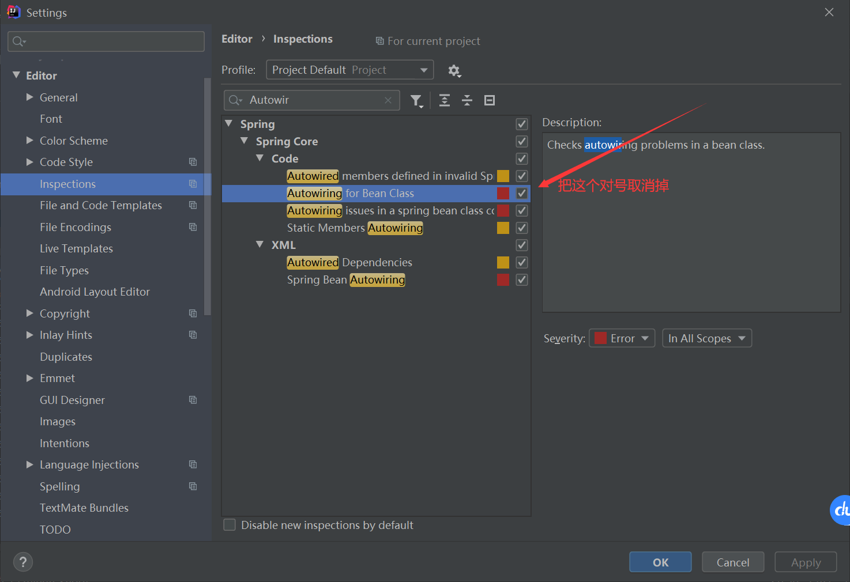Expand the Color Scheme settings node

(x=30, y=141)
